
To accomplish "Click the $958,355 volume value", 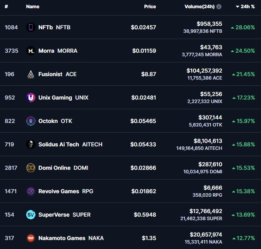I will [x=210, y=24].
